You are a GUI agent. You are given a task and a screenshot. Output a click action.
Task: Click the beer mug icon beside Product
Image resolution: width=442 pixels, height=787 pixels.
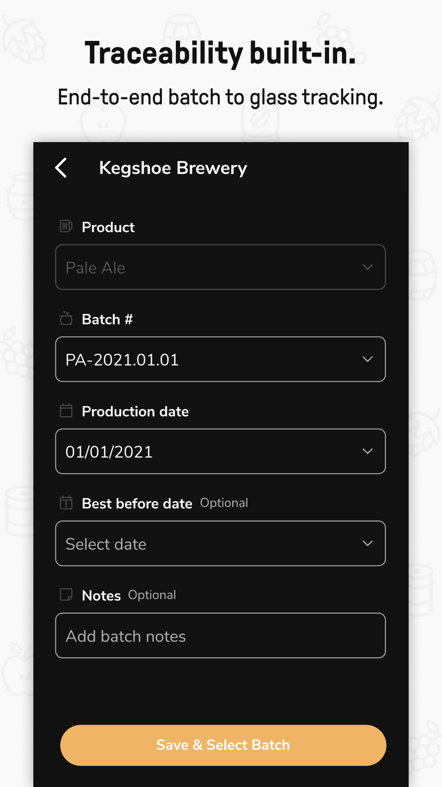click(66, 227)
